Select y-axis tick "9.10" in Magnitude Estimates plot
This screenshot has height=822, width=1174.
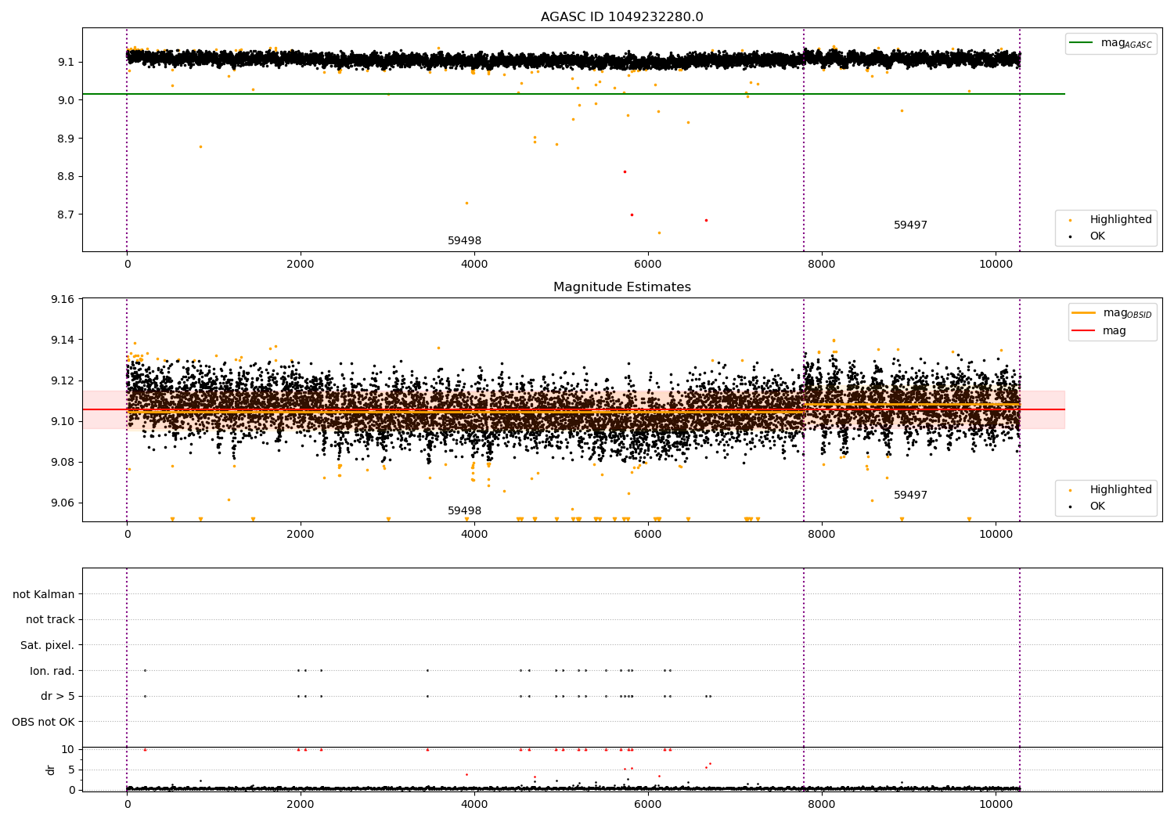pyautogui.click(x=63, y=421)
